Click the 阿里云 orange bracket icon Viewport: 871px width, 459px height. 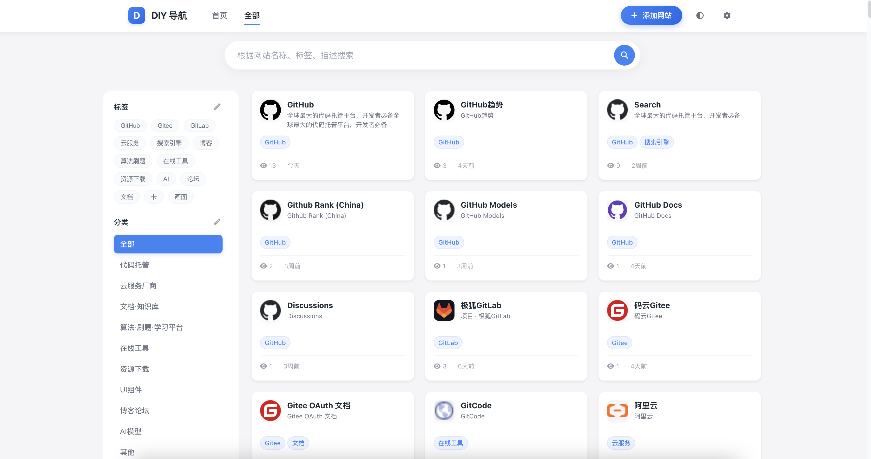[617, 410]
